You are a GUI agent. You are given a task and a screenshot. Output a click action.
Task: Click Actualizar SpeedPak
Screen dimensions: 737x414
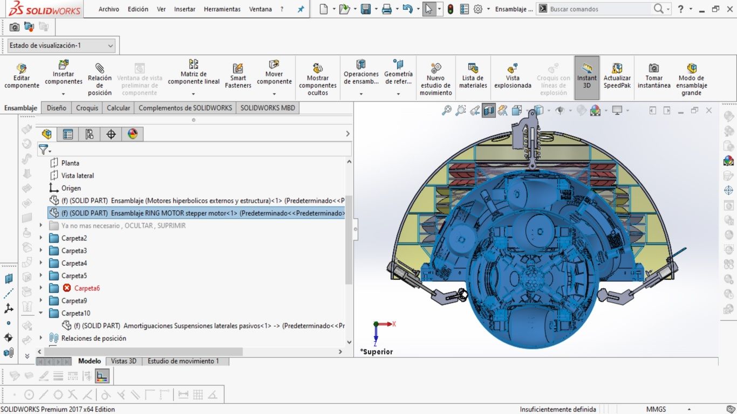click(x=617, y=75)
